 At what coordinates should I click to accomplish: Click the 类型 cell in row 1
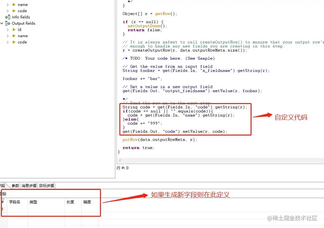tap(46, 209)
